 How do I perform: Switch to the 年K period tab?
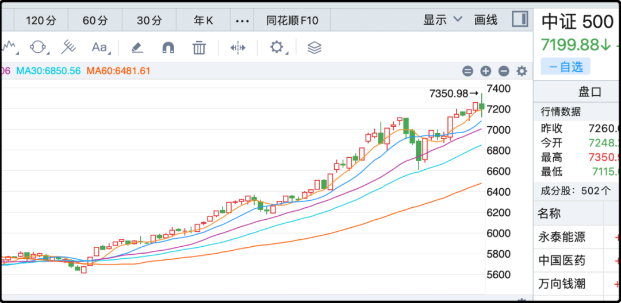[204, 21]
